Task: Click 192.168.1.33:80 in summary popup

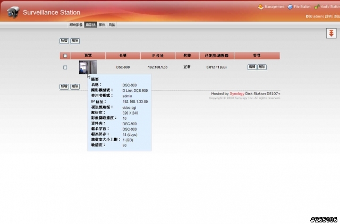Action: [x=135, y=101]
